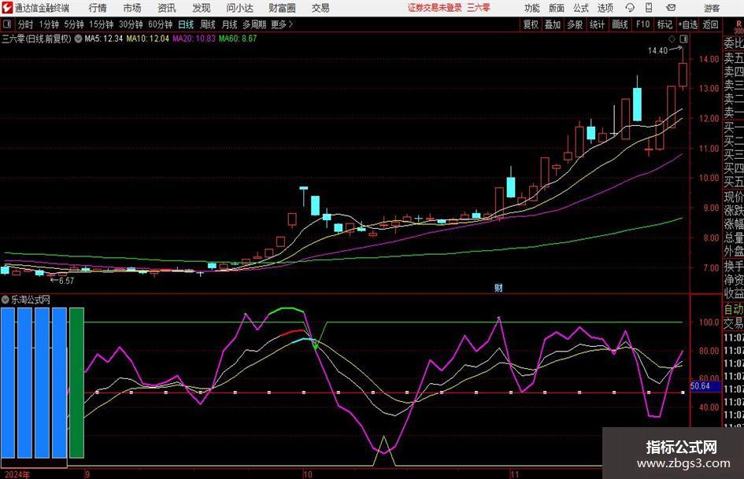Open the 财富圈 menu
744x479 pixels.
pos(282,8)
